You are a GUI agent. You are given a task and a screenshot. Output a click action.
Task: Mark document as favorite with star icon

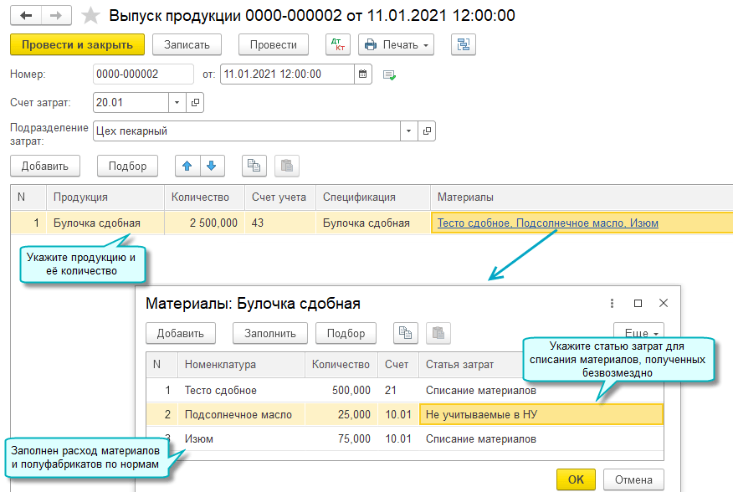(90, 15)
